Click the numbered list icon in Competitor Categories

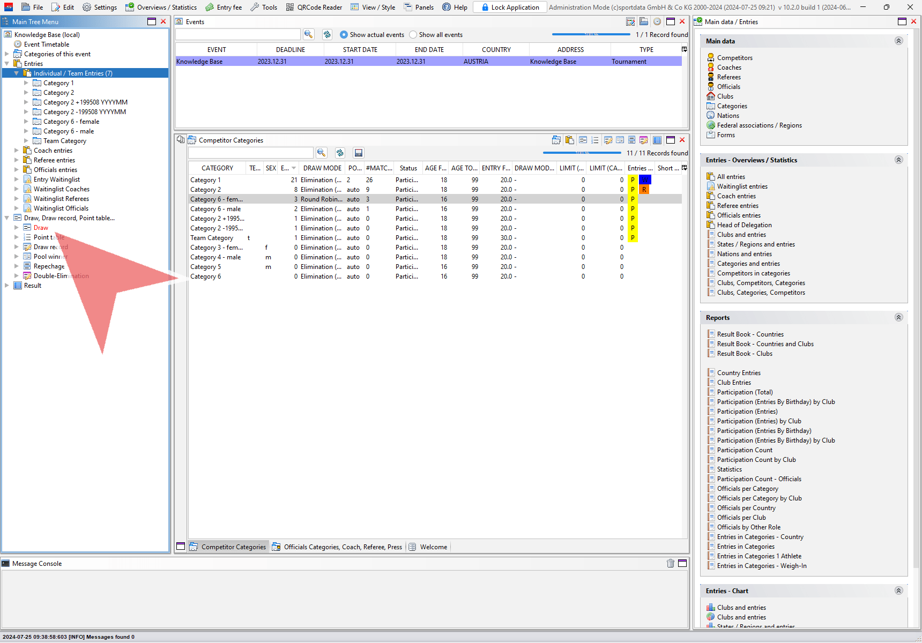594,140
